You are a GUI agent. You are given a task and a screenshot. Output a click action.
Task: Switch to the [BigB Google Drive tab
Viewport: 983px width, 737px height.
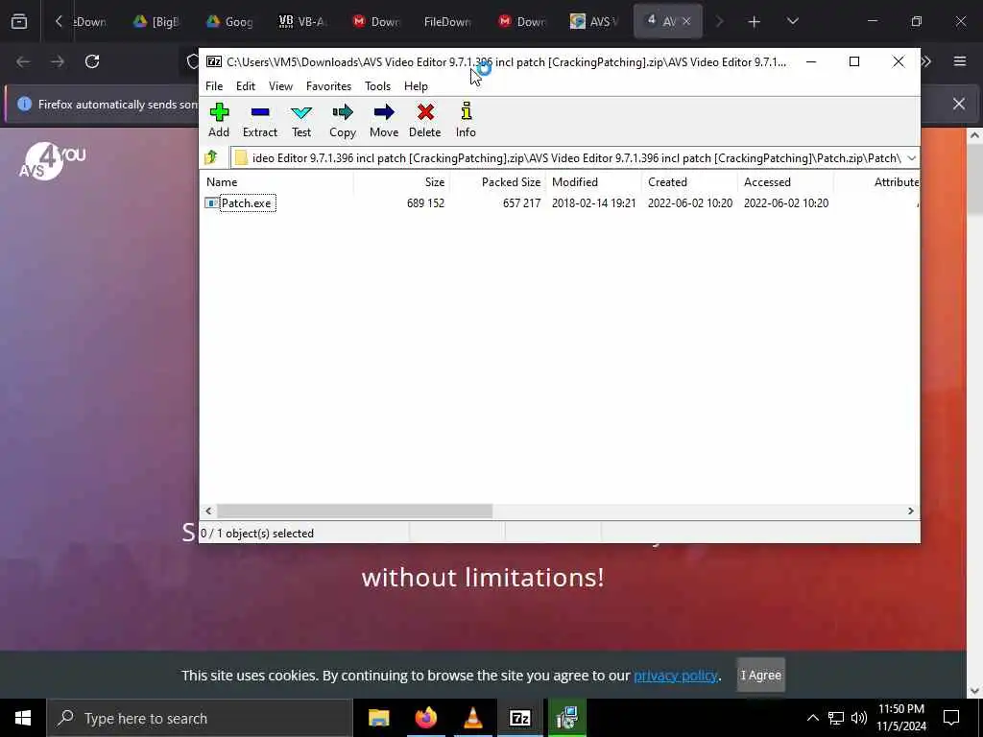[x=157, y=22]
